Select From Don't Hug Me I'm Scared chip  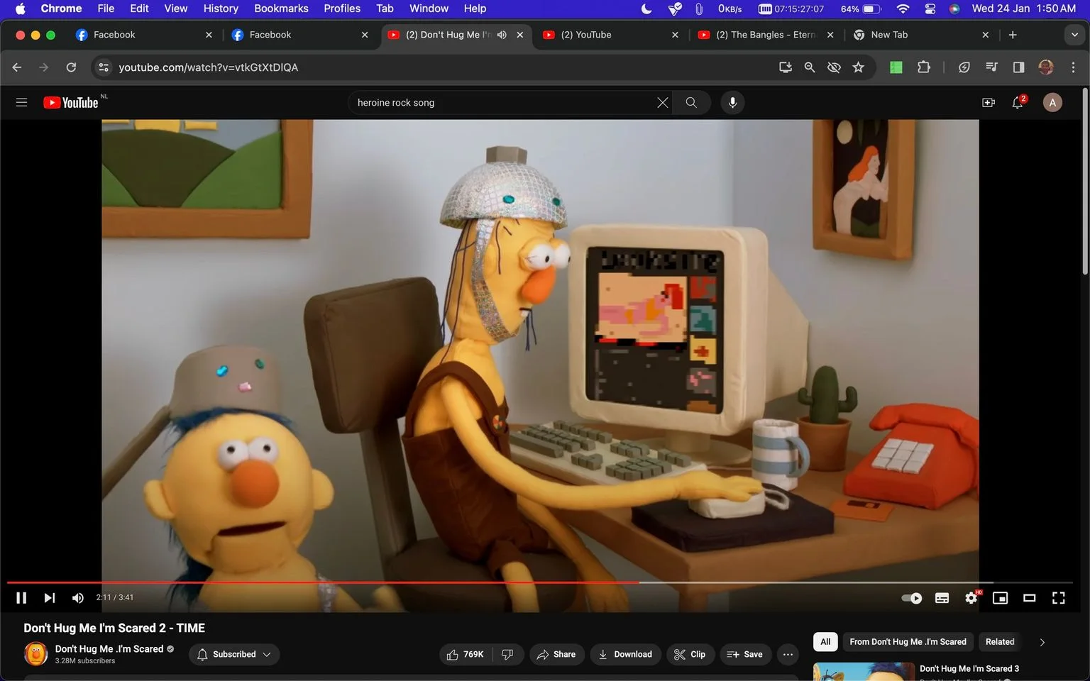tap(908, 642)
